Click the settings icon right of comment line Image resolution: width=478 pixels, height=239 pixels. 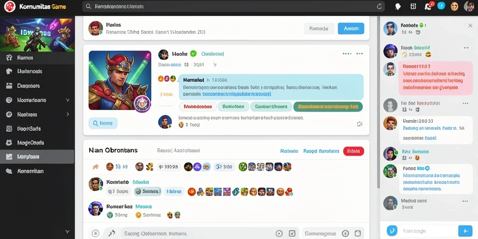pos(359,124)
